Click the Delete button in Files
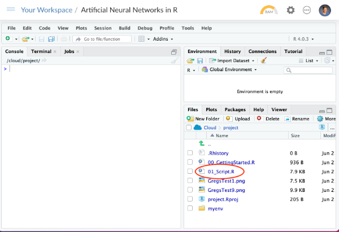Viewport: 339px width, 232px height. 268,119
